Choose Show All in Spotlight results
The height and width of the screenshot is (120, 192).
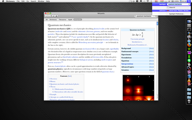point(172,7)
